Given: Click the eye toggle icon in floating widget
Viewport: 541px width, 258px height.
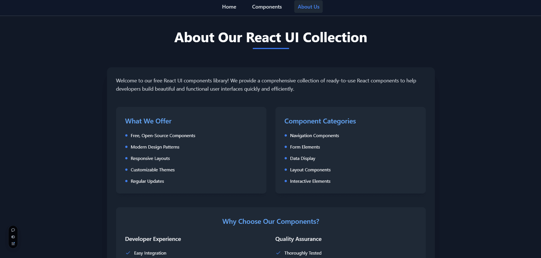Looking at the screenshot, I should (x=13, y=237).
